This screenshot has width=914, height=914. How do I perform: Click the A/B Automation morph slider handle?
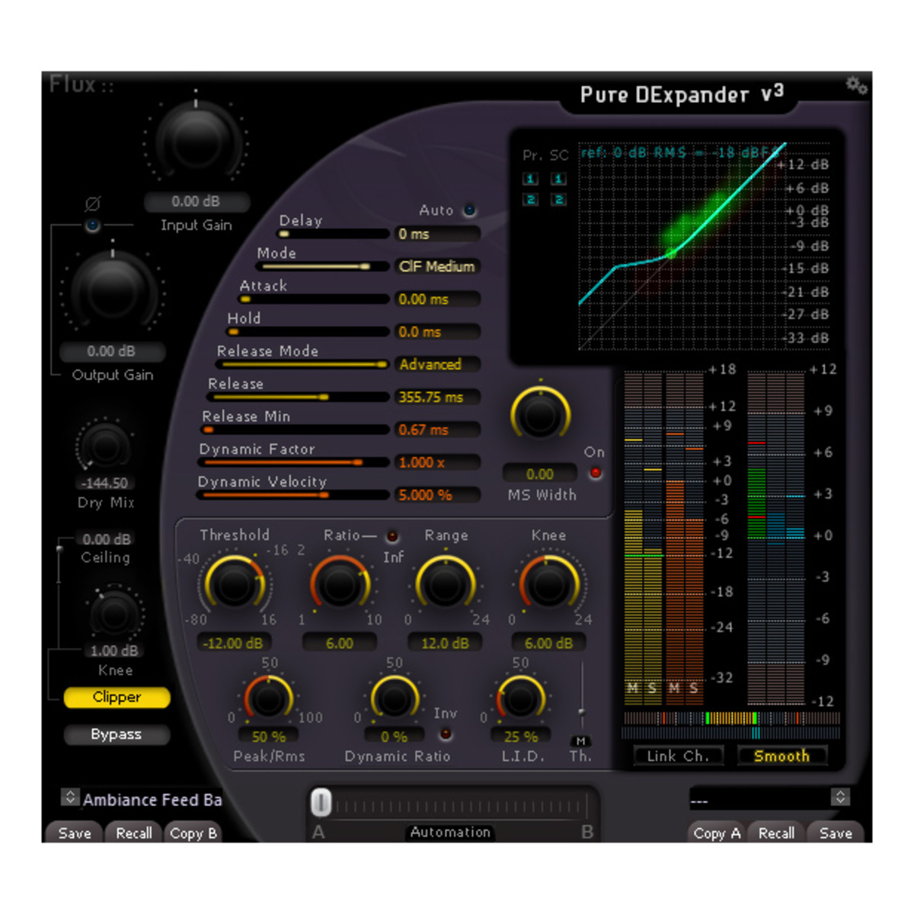[x=321, y=803]
